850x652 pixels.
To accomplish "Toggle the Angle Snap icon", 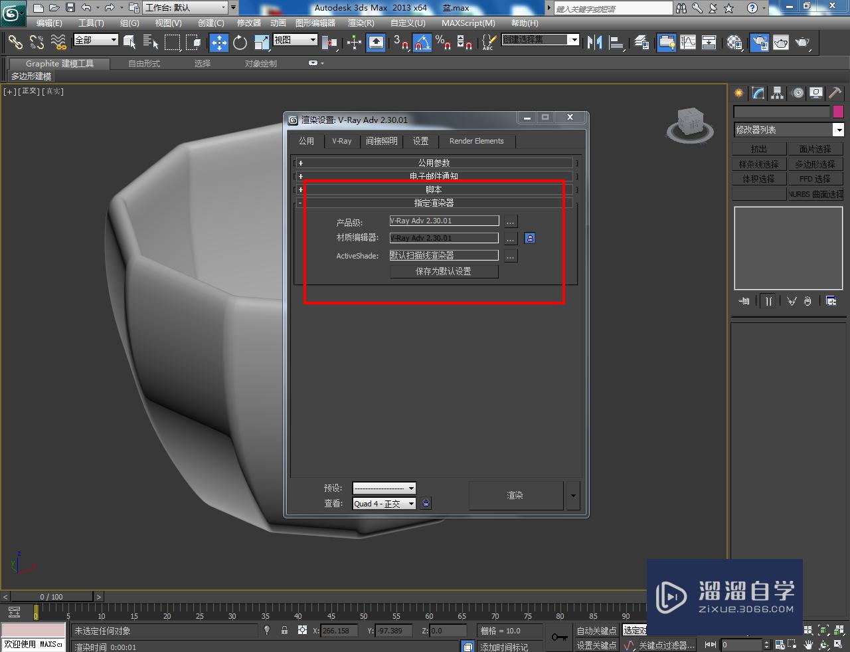I will click(422, 43).
